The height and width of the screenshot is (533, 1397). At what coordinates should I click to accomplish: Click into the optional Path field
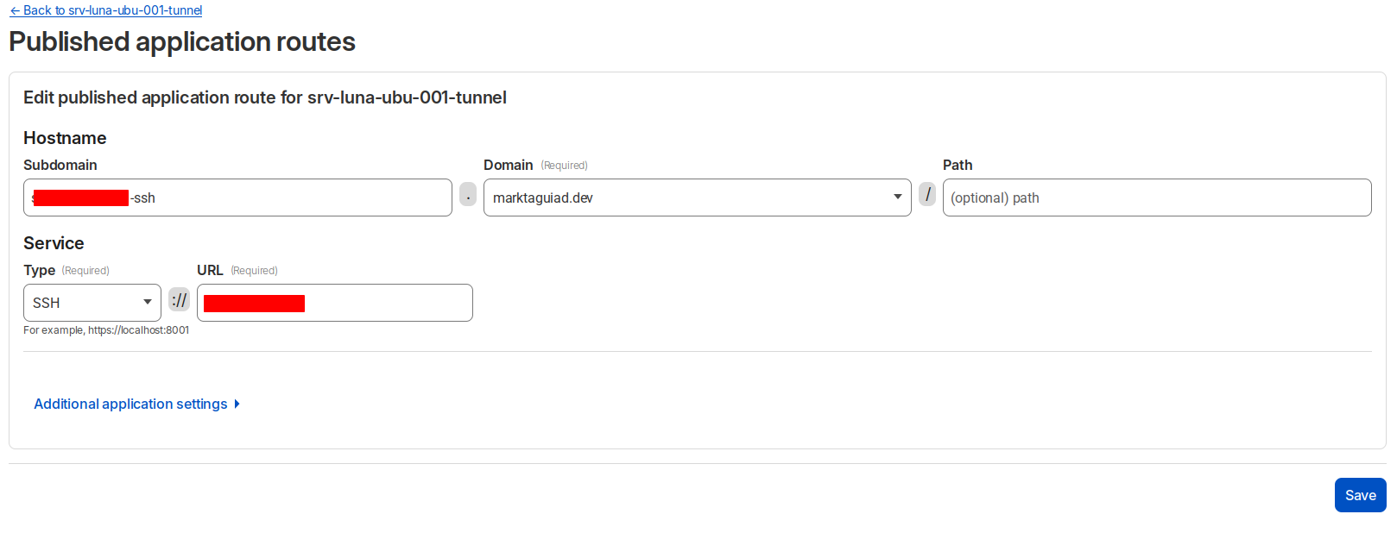1156,198
